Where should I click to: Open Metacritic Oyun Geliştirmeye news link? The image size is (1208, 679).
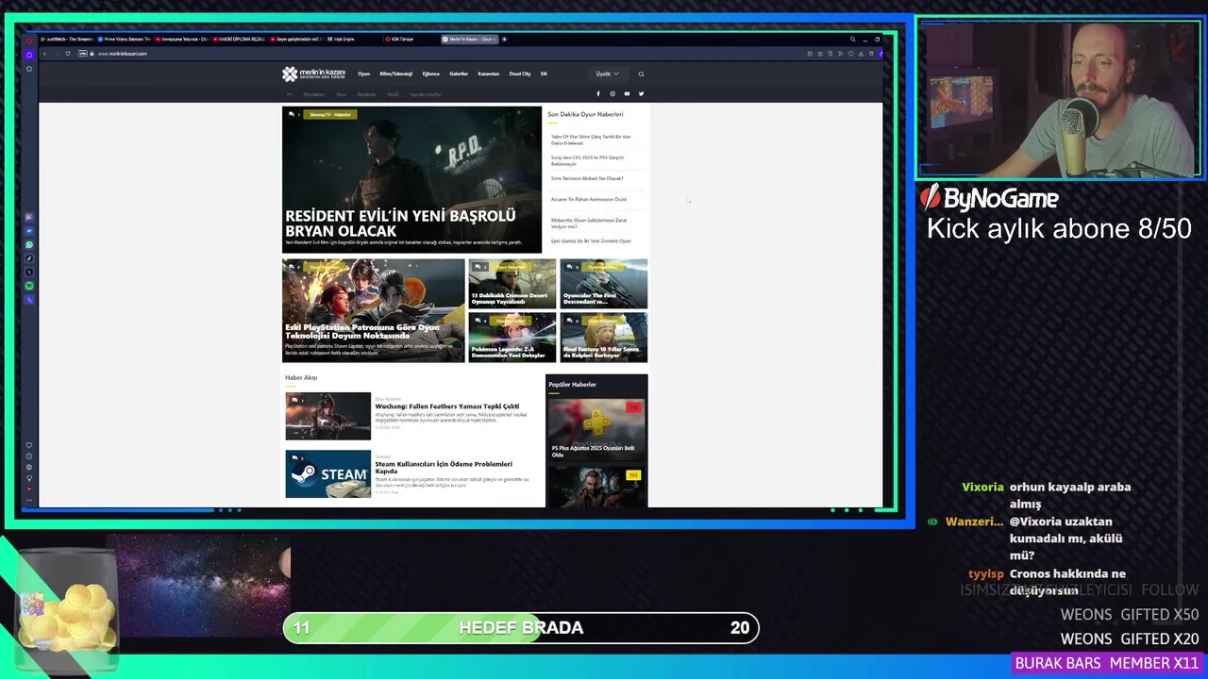(x=589, y=223)
